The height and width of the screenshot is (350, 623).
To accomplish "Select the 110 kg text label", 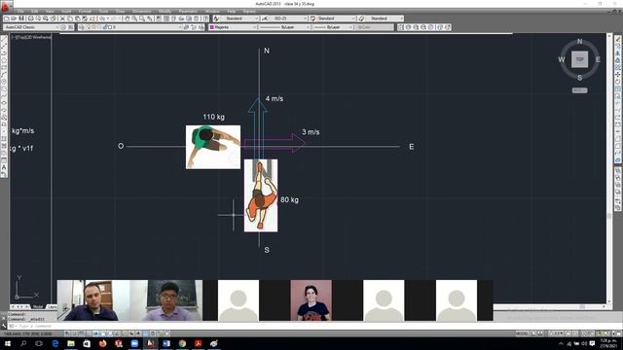I will point(214,117).
